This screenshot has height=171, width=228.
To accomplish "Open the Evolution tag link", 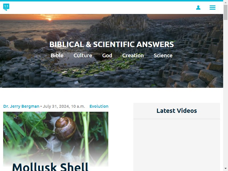I will (x=99, y=106).
